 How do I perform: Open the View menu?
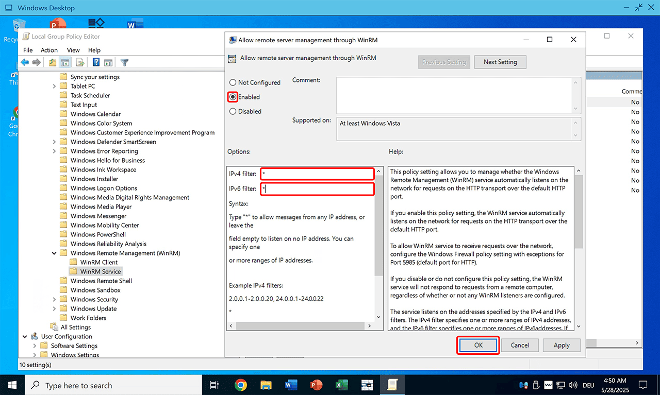pos(73,50)
